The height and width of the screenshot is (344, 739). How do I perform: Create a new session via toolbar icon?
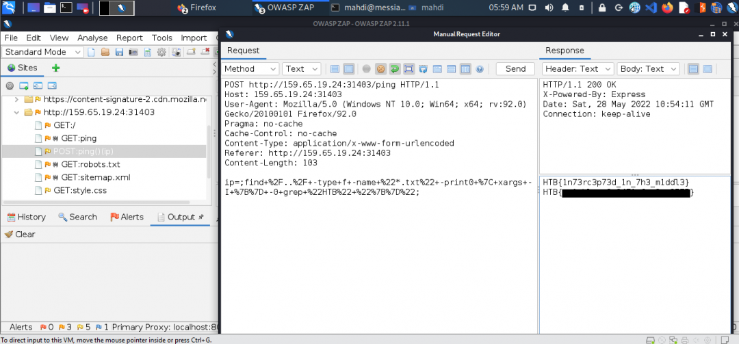92,52
